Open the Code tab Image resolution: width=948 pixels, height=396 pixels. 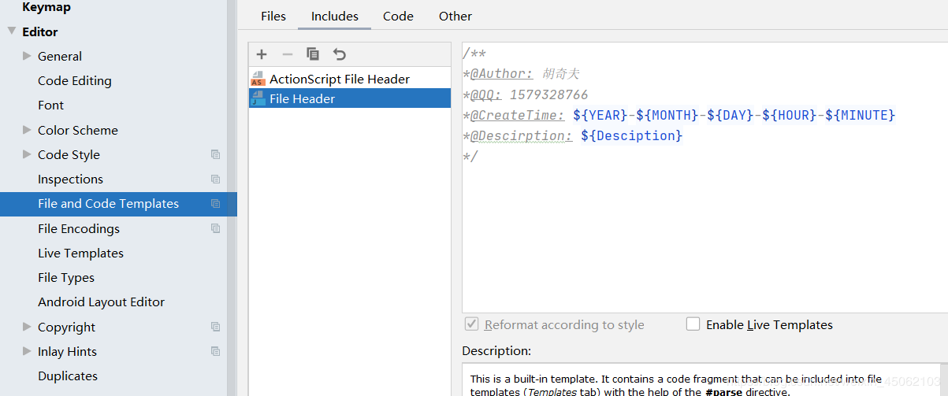[x=398, y=16]
